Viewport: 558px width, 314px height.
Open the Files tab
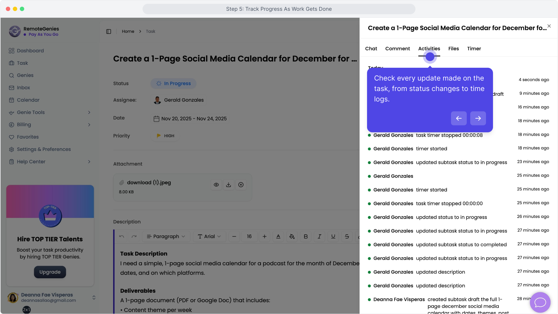click(x=454, y=49)
